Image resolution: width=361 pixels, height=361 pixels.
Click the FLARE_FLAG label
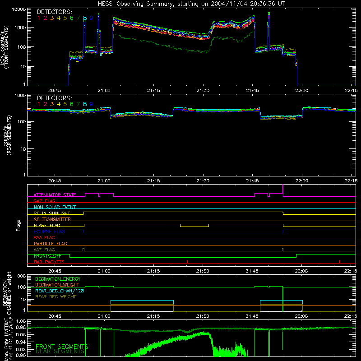[47, 225]
